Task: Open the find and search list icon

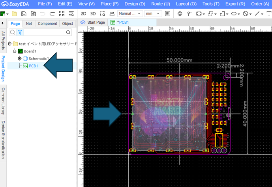Action: (71, 13)
